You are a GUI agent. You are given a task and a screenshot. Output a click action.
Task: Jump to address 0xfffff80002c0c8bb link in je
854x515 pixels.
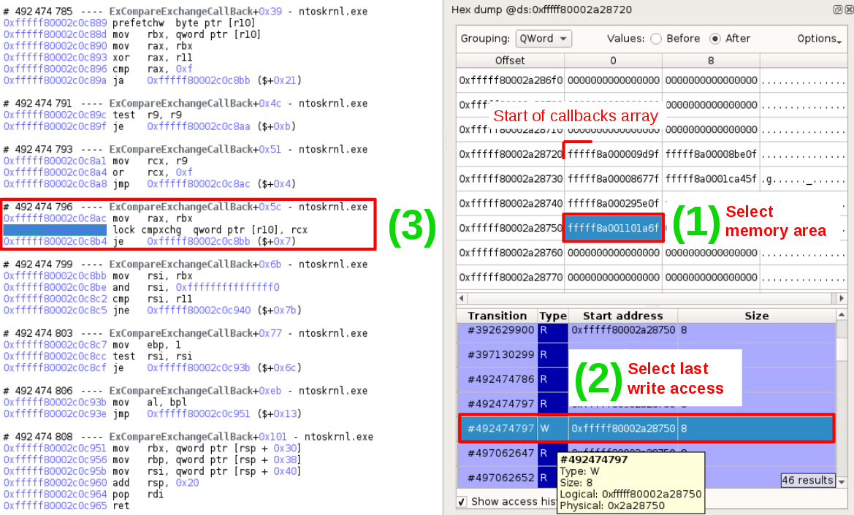pos(197,241)
